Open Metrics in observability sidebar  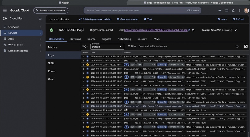[63, 47]
